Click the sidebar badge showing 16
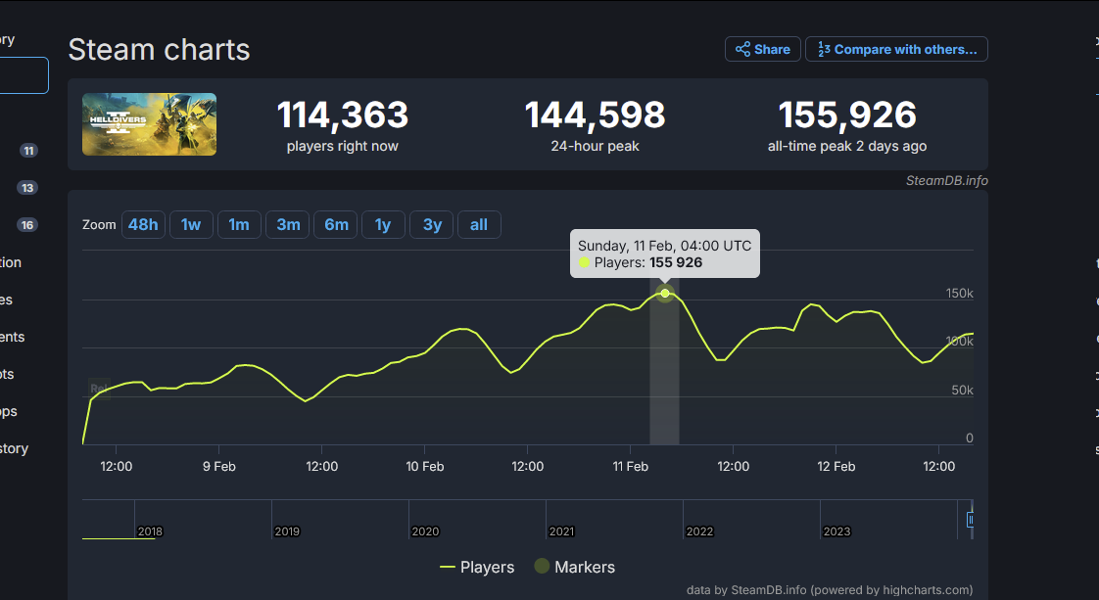This screenshot has height=600, width=1099. (27, 225)
